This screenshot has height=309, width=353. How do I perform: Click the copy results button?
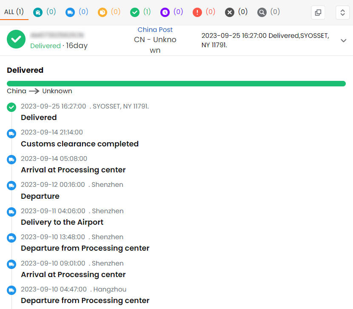coord(318,12)
